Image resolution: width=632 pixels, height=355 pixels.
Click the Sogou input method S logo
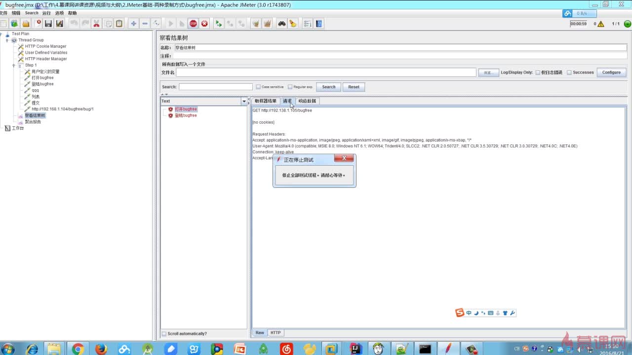460,313
